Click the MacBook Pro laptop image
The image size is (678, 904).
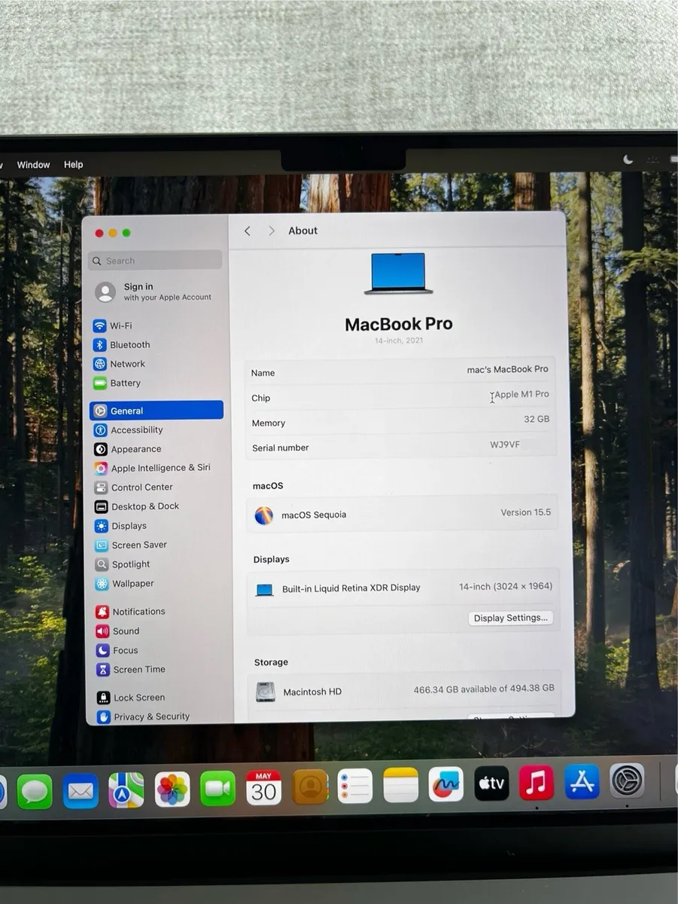(399, 273)
